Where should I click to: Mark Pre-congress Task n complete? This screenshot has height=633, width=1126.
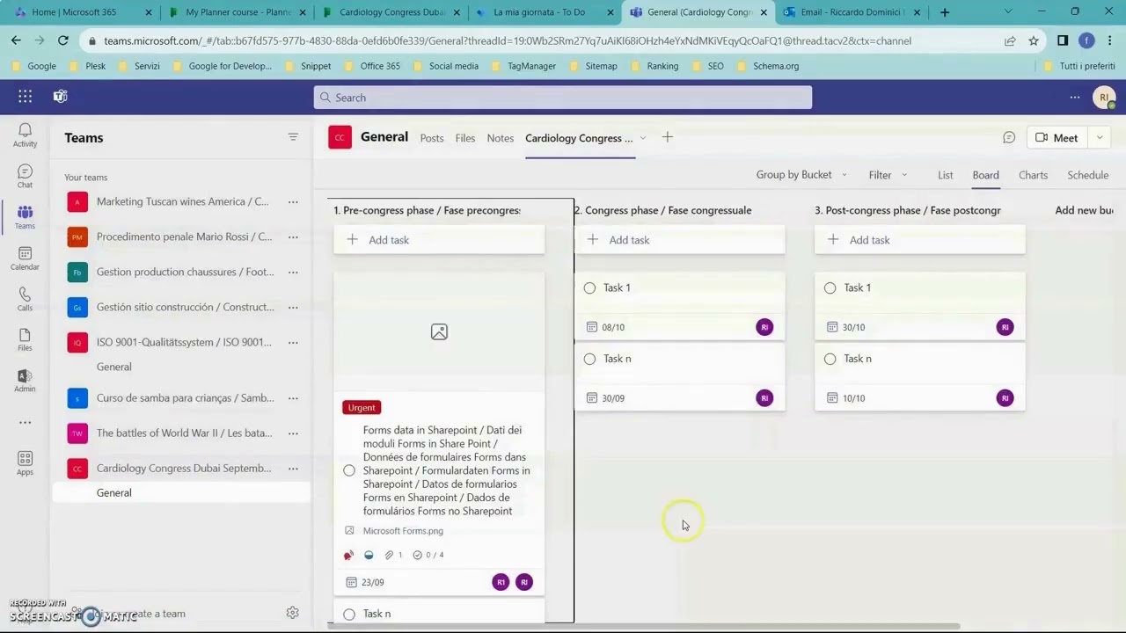[349, 614]
